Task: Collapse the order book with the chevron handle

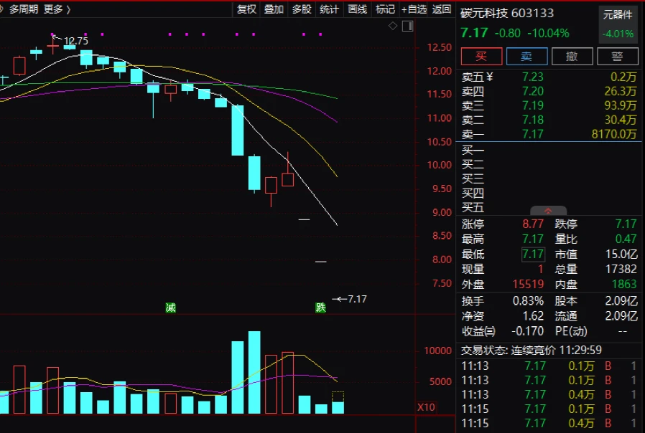Action: click(x=547, y=211)
